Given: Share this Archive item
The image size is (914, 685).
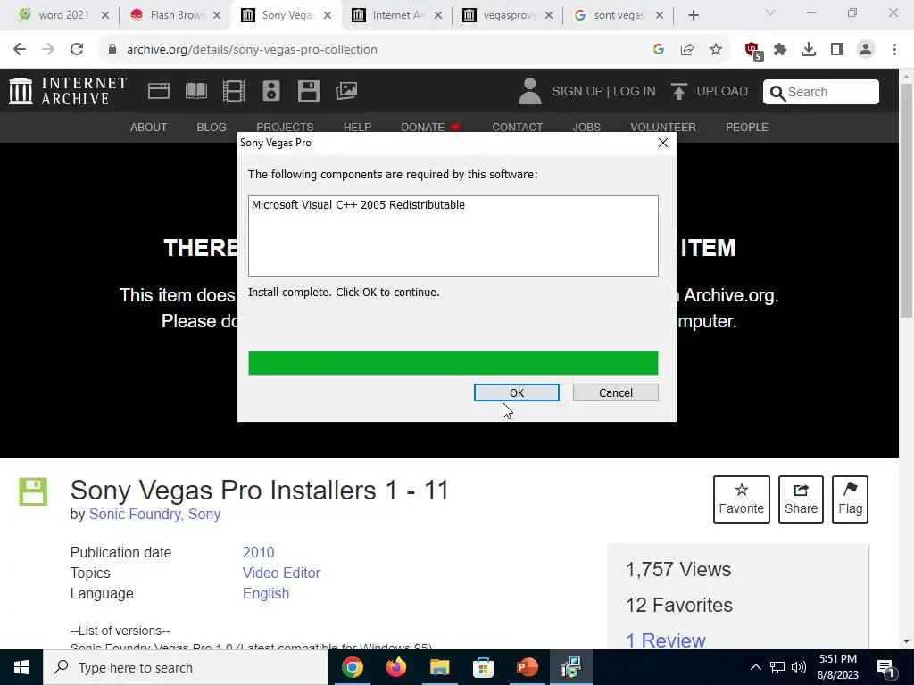Looking at the screenshot, I should pyautogui.click(x=801, y=499).
